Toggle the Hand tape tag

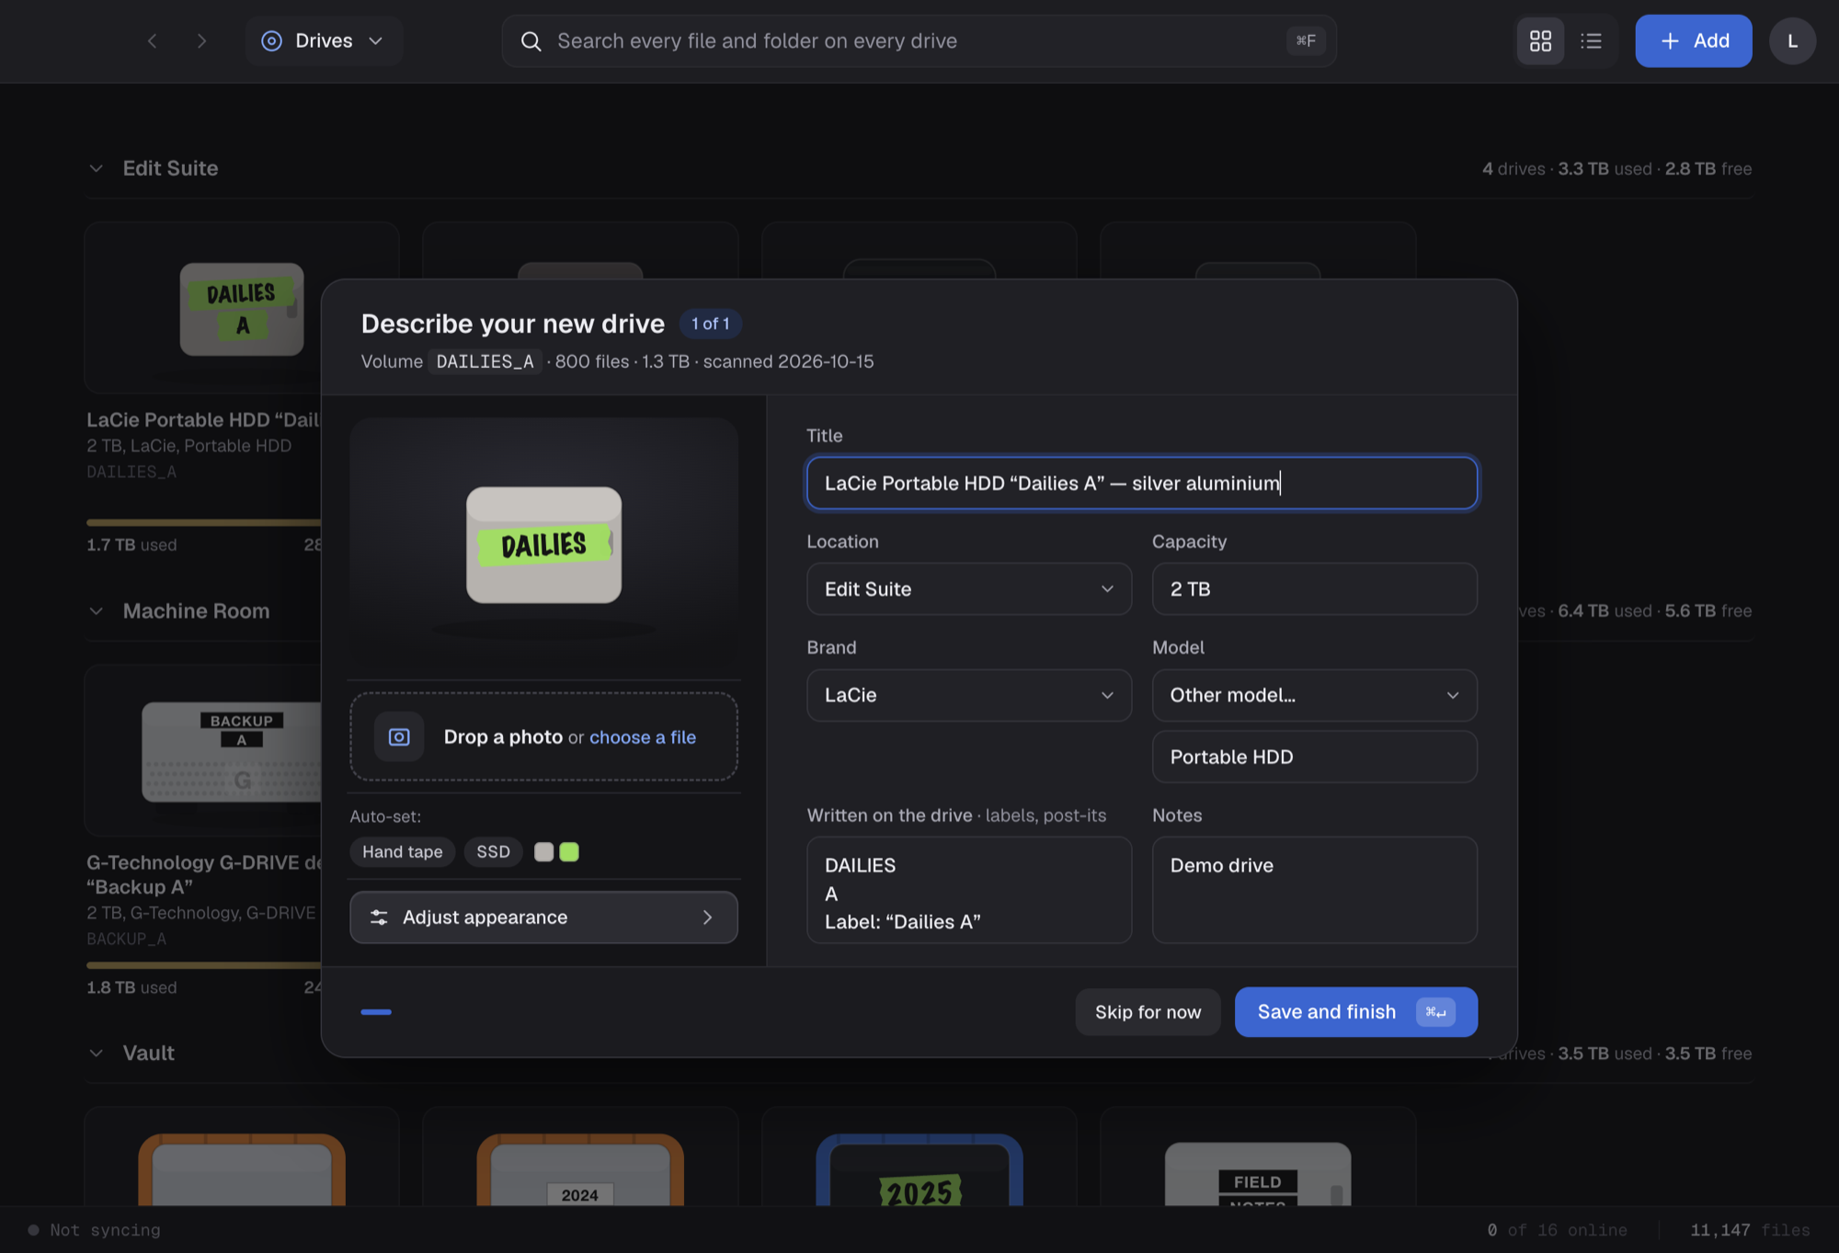(x=402, y=851)
